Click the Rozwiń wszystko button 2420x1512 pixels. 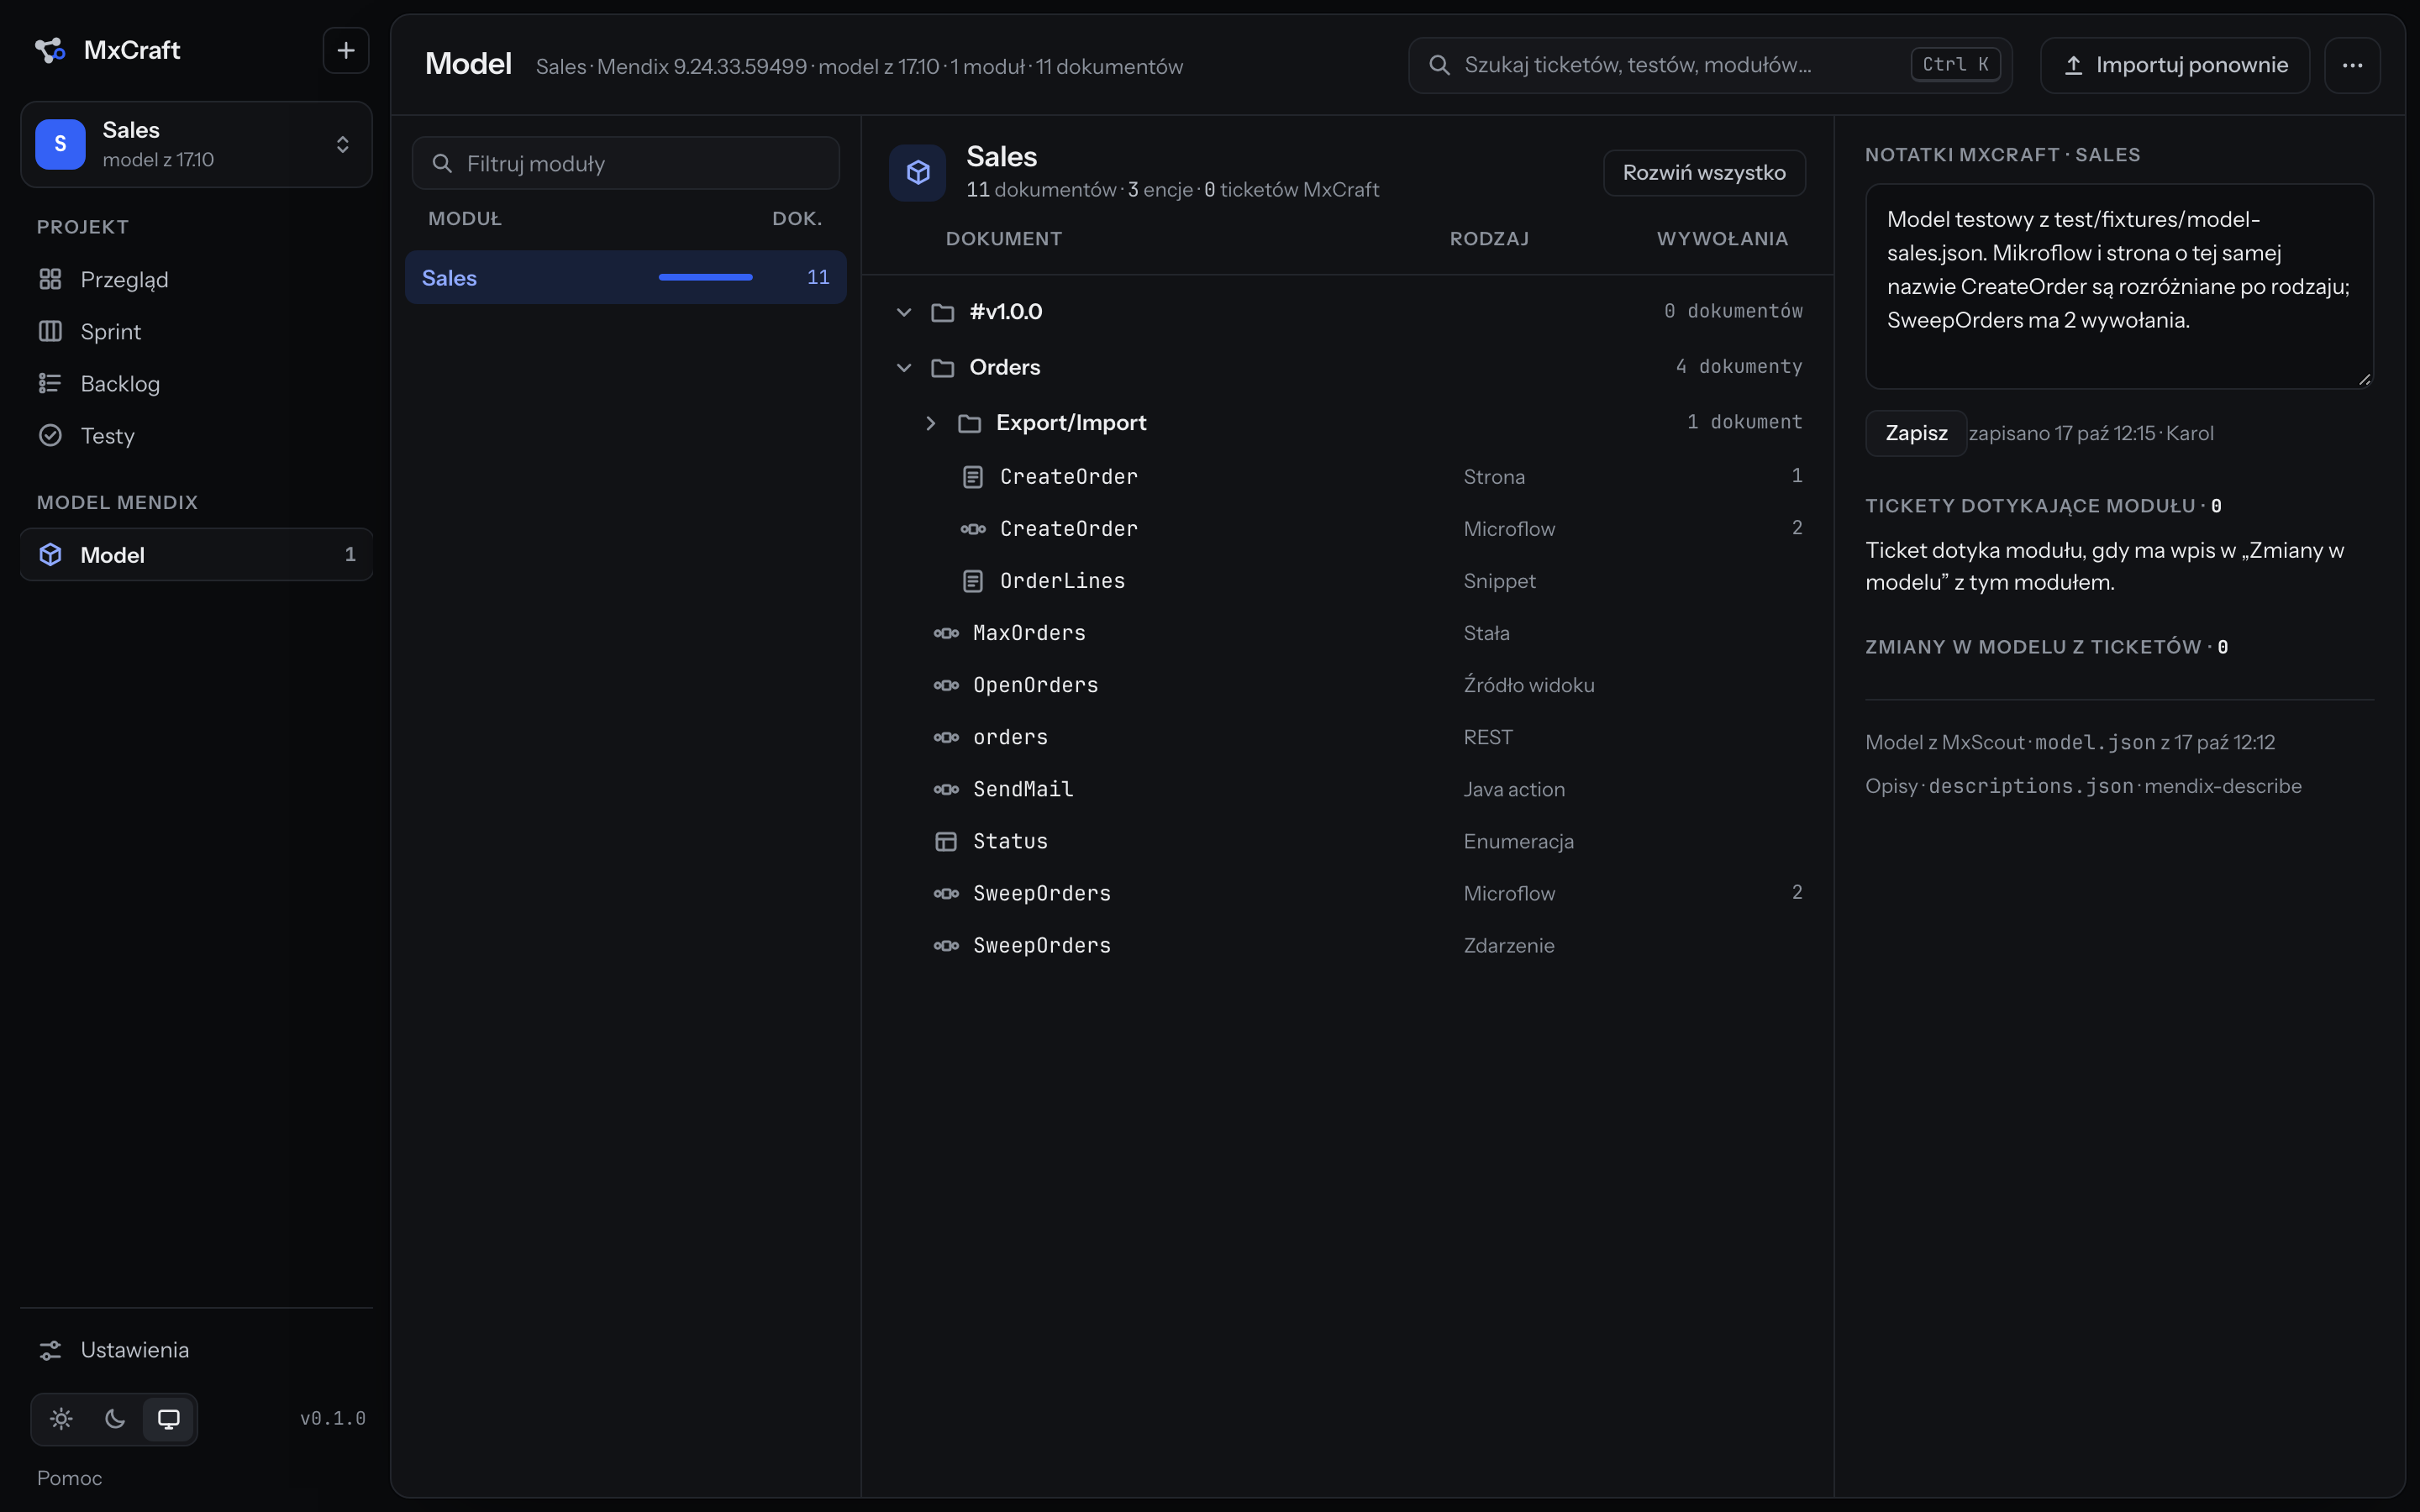point(1704,173)
